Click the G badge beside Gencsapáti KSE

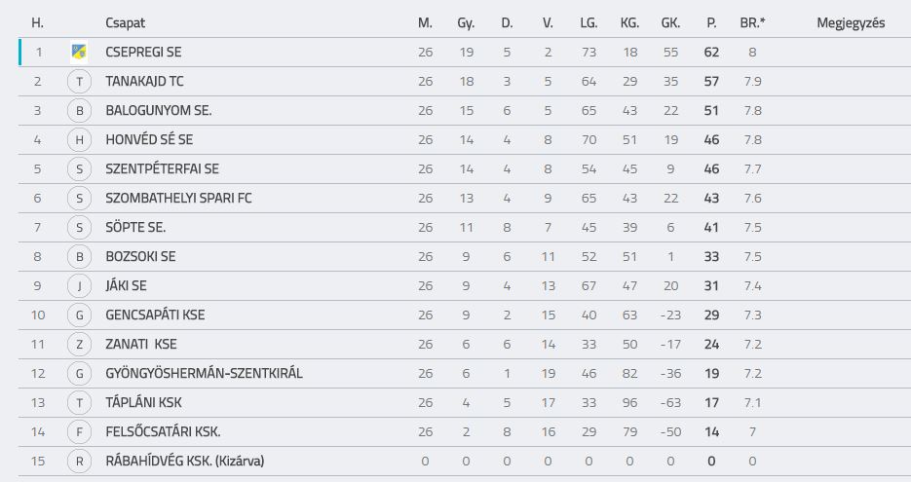[80, 315]
